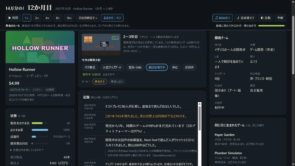Click the 残り34か月 lifespan progress bar
The width and height of the screenshot is (295, 166).
272,26
